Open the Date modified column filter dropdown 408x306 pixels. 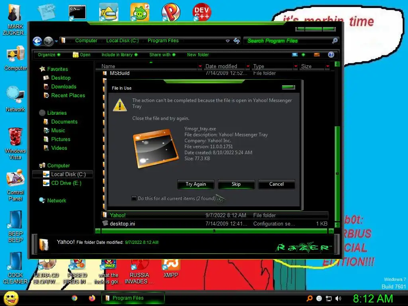(248, 67)
